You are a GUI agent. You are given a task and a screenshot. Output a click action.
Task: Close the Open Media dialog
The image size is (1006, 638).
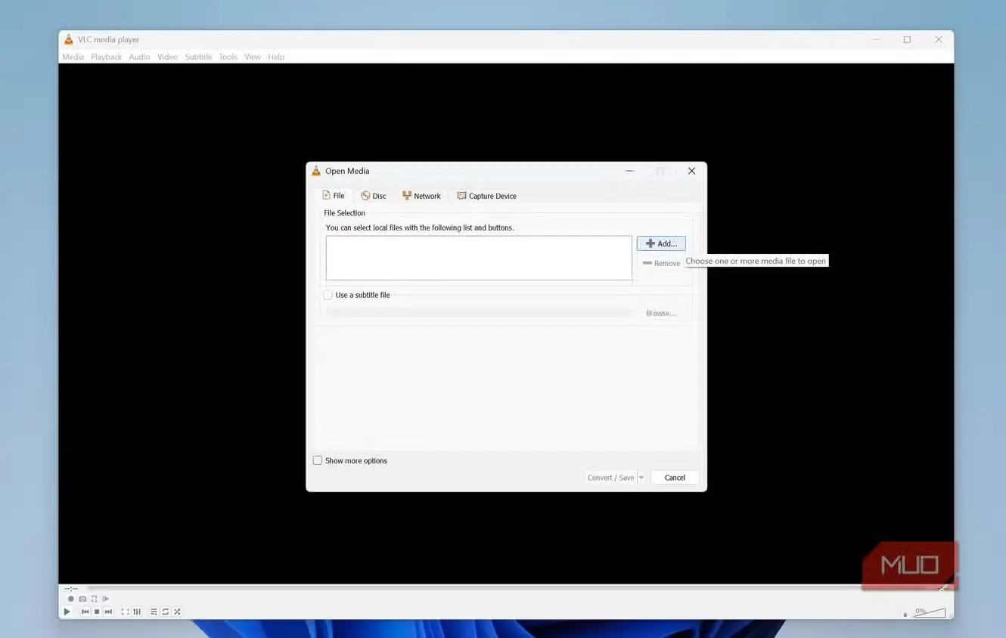pyautogui.click(x=691, y=171)
